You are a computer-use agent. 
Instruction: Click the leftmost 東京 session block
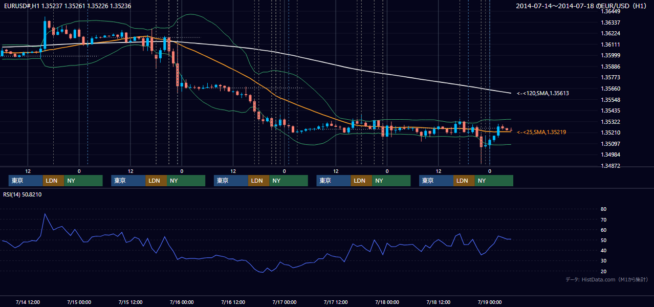click(x=26, y=181)
